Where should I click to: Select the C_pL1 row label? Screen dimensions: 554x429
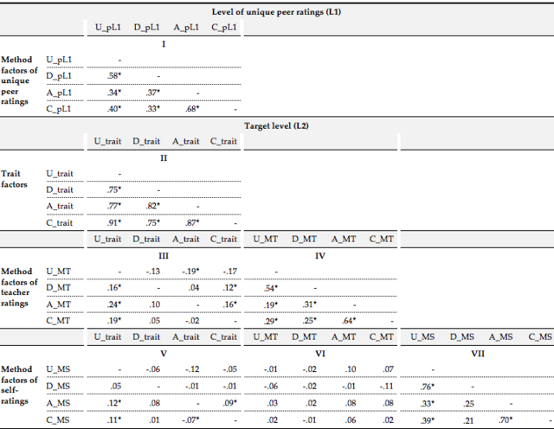59,109
